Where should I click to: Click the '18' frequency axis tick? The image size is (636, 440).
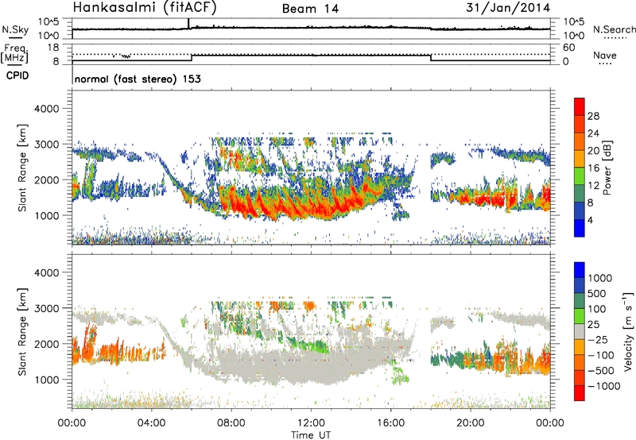53,48
